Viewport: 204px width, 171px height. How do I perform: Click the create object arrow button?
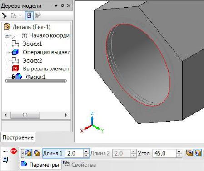tap(5, 151)
